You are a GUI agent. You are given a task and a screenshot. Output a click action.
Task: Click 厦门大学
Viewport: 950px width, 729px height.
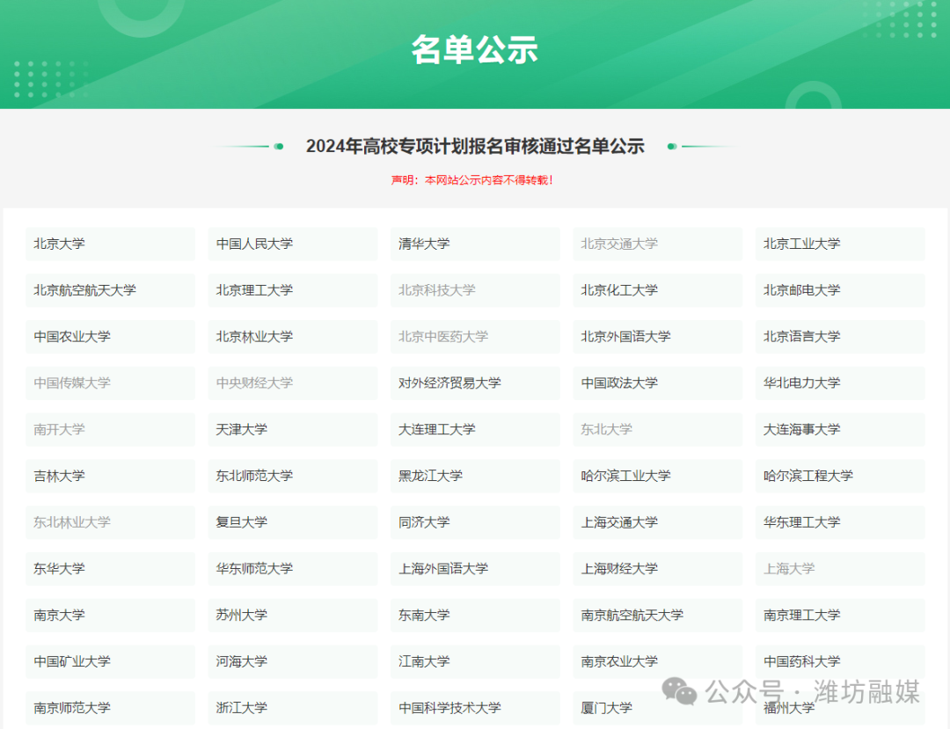657,709
